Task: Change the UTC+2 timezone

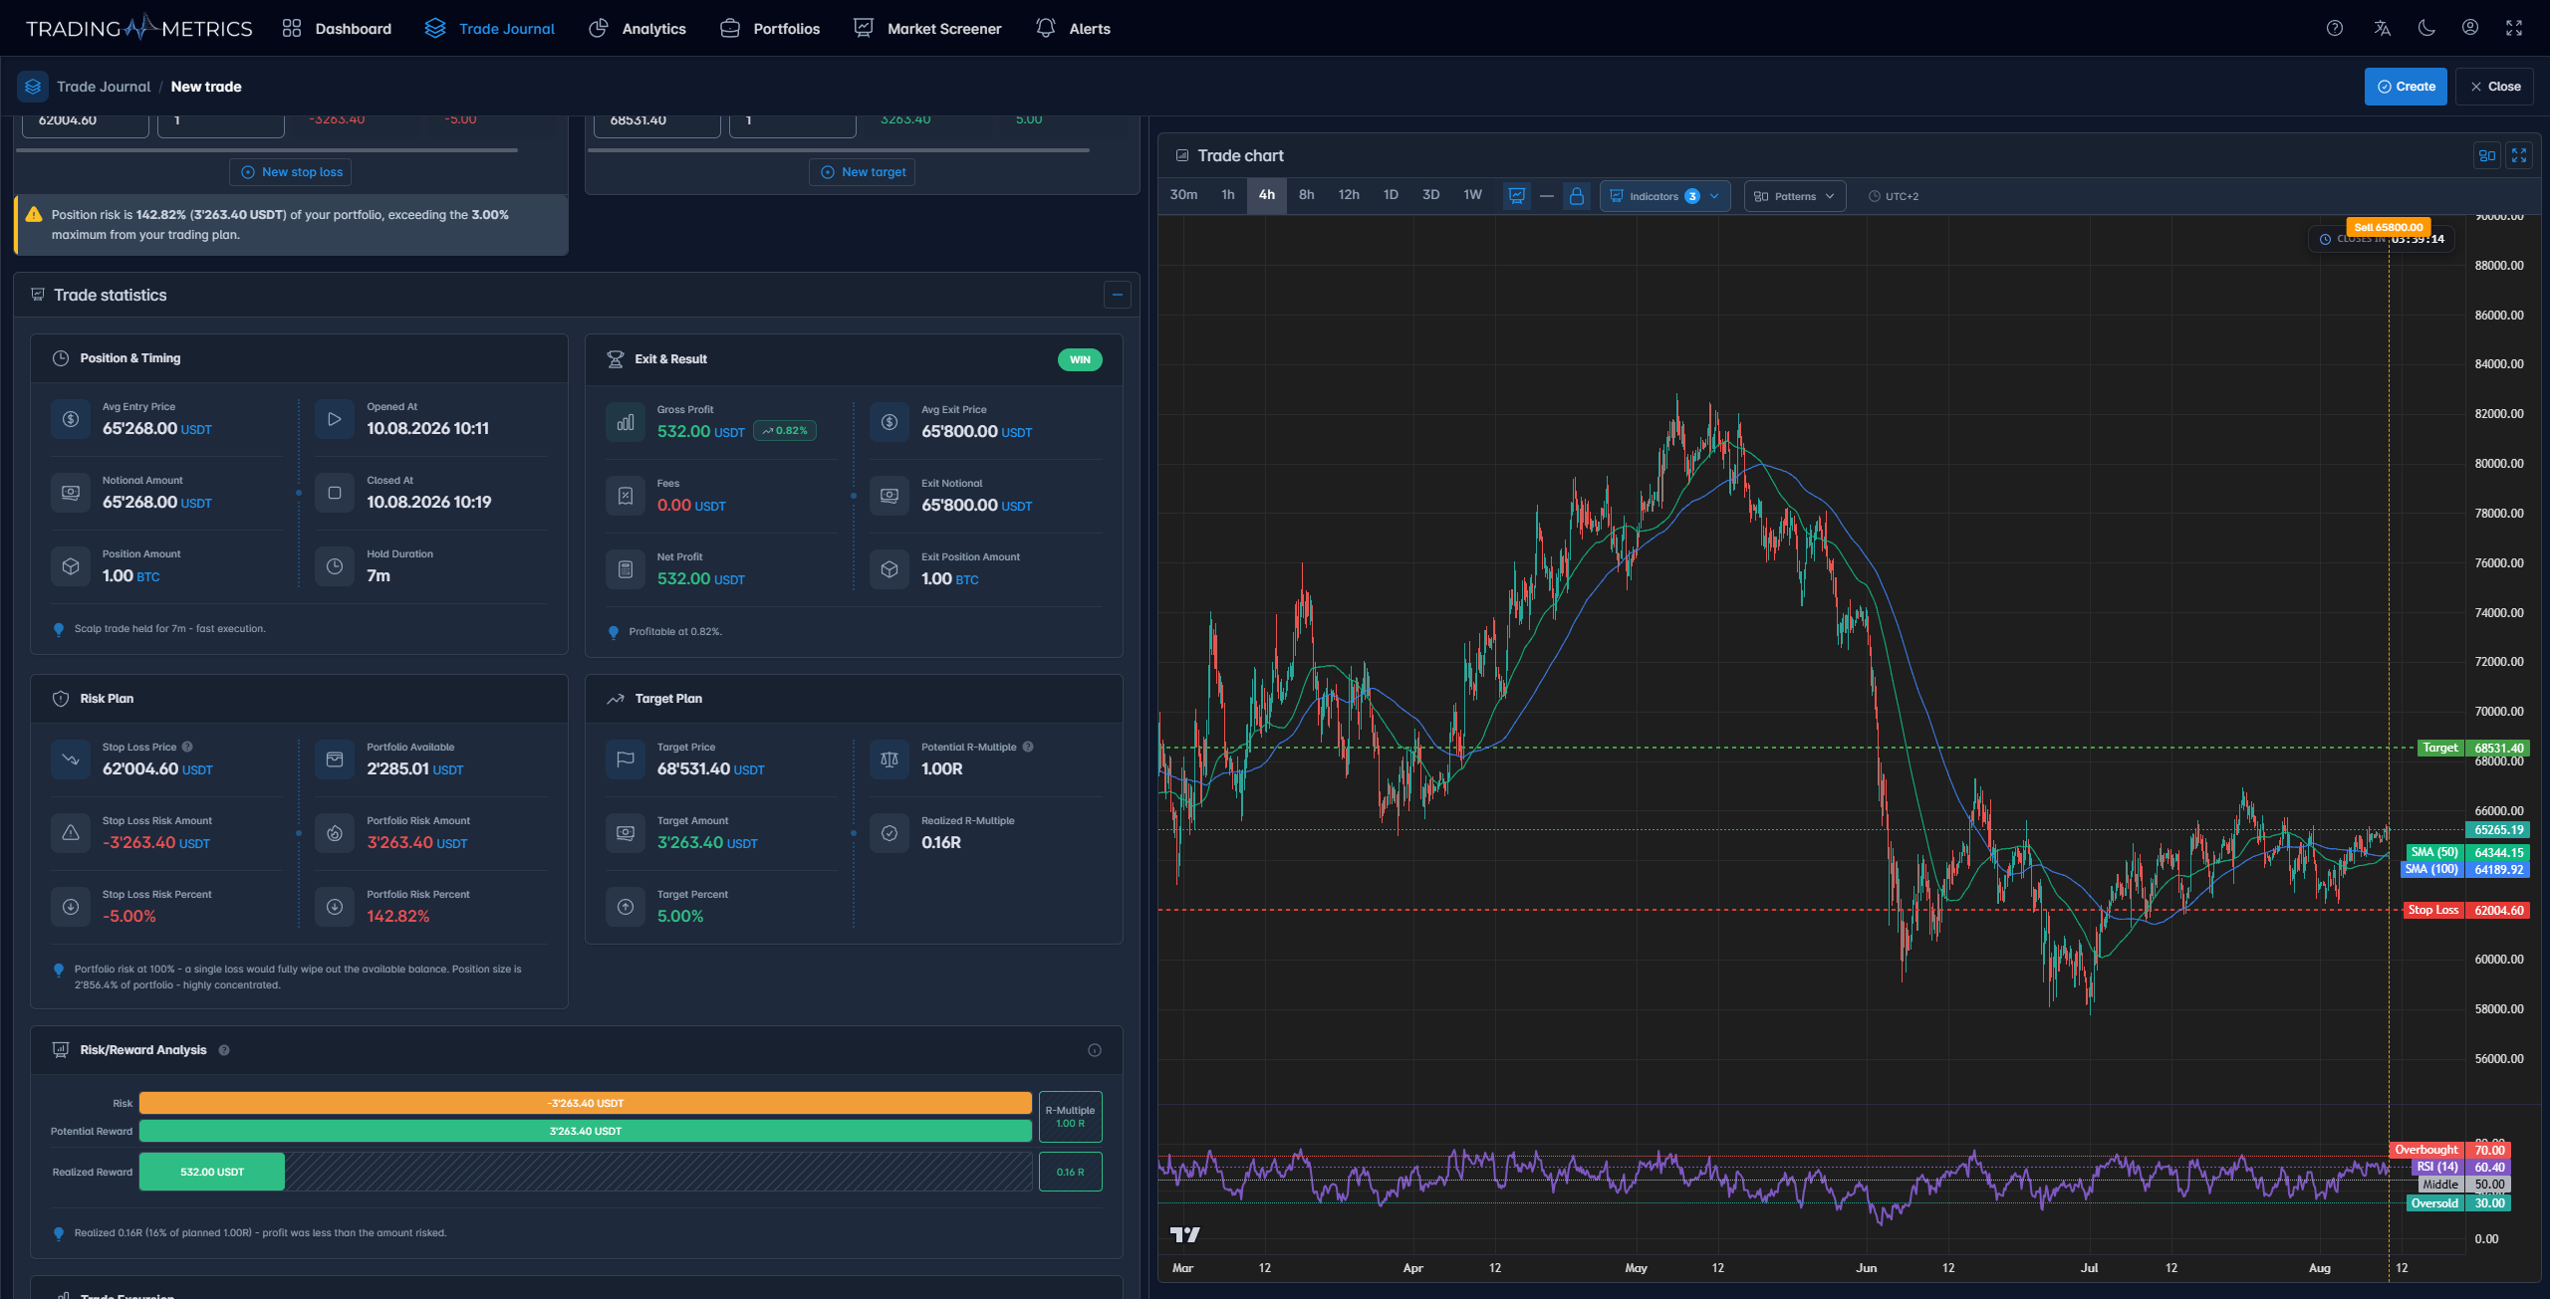Action: (x=1893, y=196)
